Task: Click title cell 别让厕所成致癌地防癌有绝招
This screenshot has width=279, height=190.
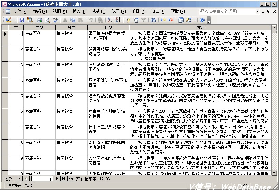Action: point(108,147)
